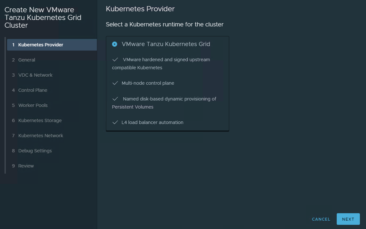Select the Control Plane step
The image size is (366, 229).
click(x=33, y=90)
